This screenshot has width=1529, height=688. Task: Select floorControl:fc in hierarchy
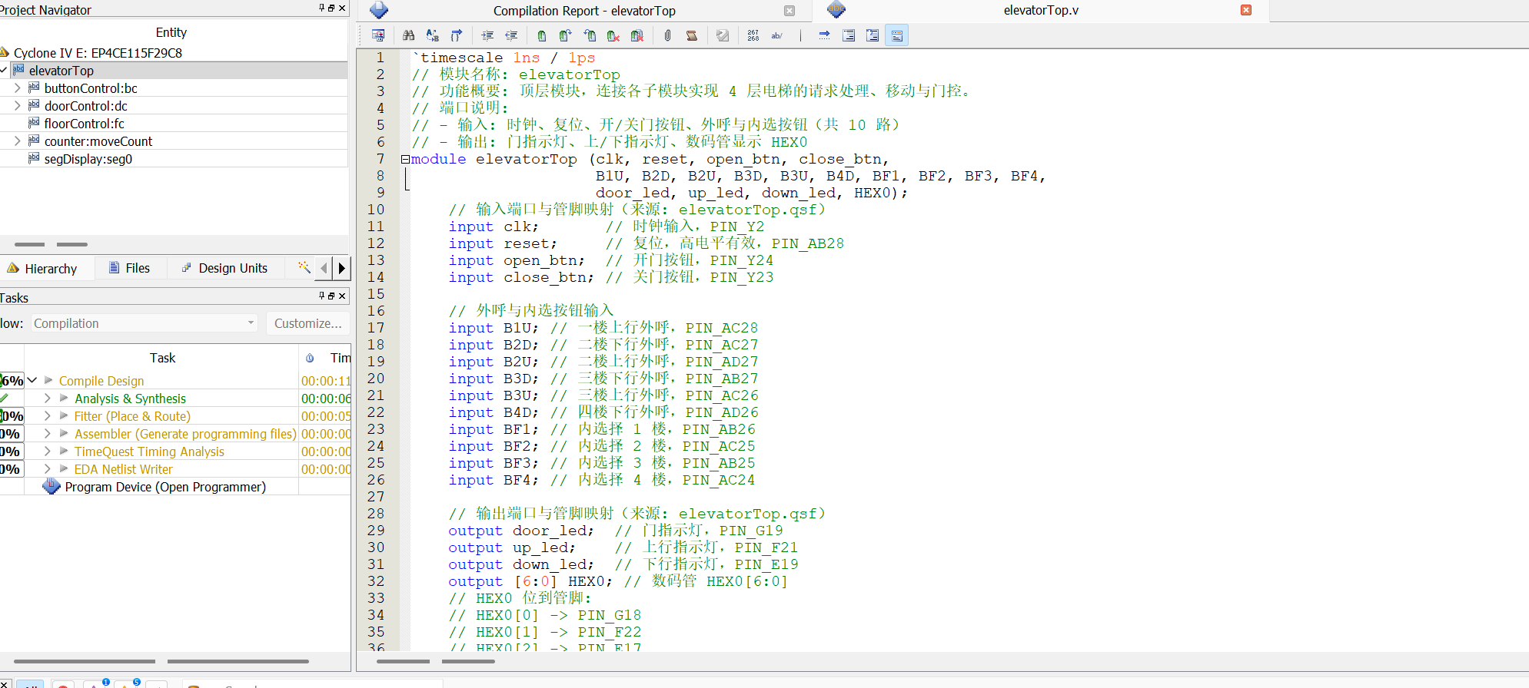84,124
